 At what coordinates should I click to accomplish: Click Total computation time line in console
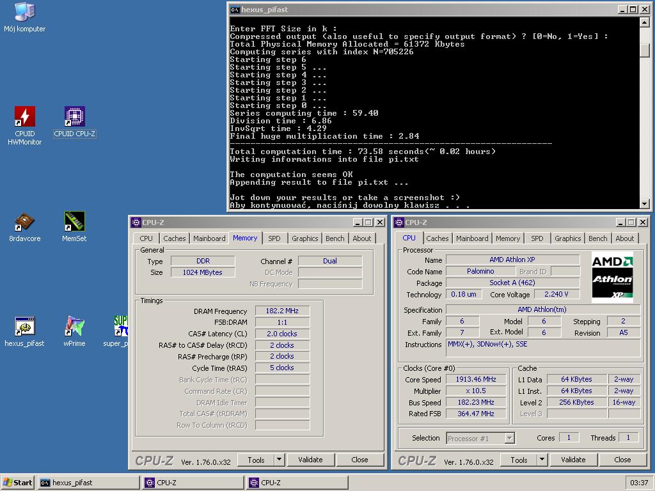coord(363,152)
